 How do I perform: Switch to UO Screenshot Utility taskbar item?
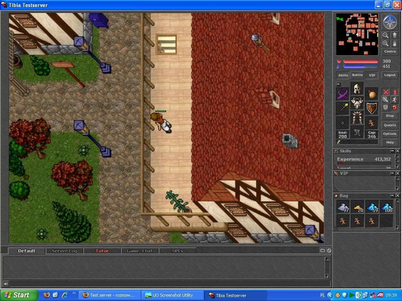[x=172, y=295]
